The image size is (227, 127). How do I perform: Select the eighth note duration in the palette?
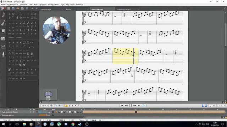21,23
